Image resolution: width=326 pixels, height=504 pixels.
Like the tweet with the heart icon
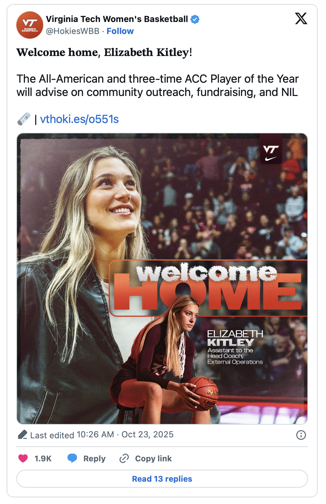[x=23, y=459]
